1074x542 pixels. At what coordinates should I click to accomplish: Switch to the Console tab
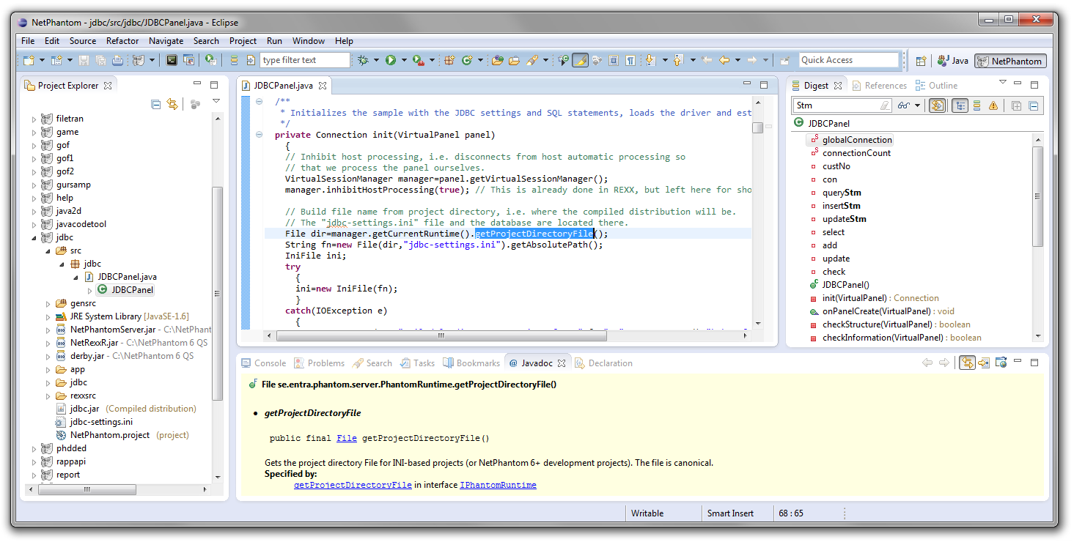[263, 363]
